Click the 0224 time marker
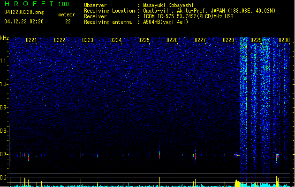This screenshot has width=295, height=187. click(x=116, y=40)
